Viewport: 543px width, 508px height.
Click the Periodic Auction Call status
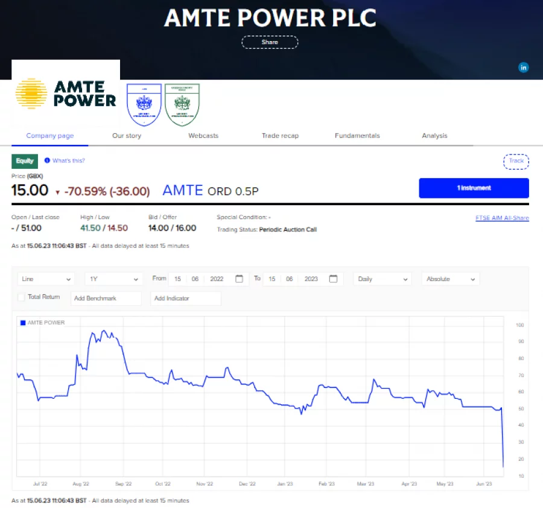tap(288, 230)
